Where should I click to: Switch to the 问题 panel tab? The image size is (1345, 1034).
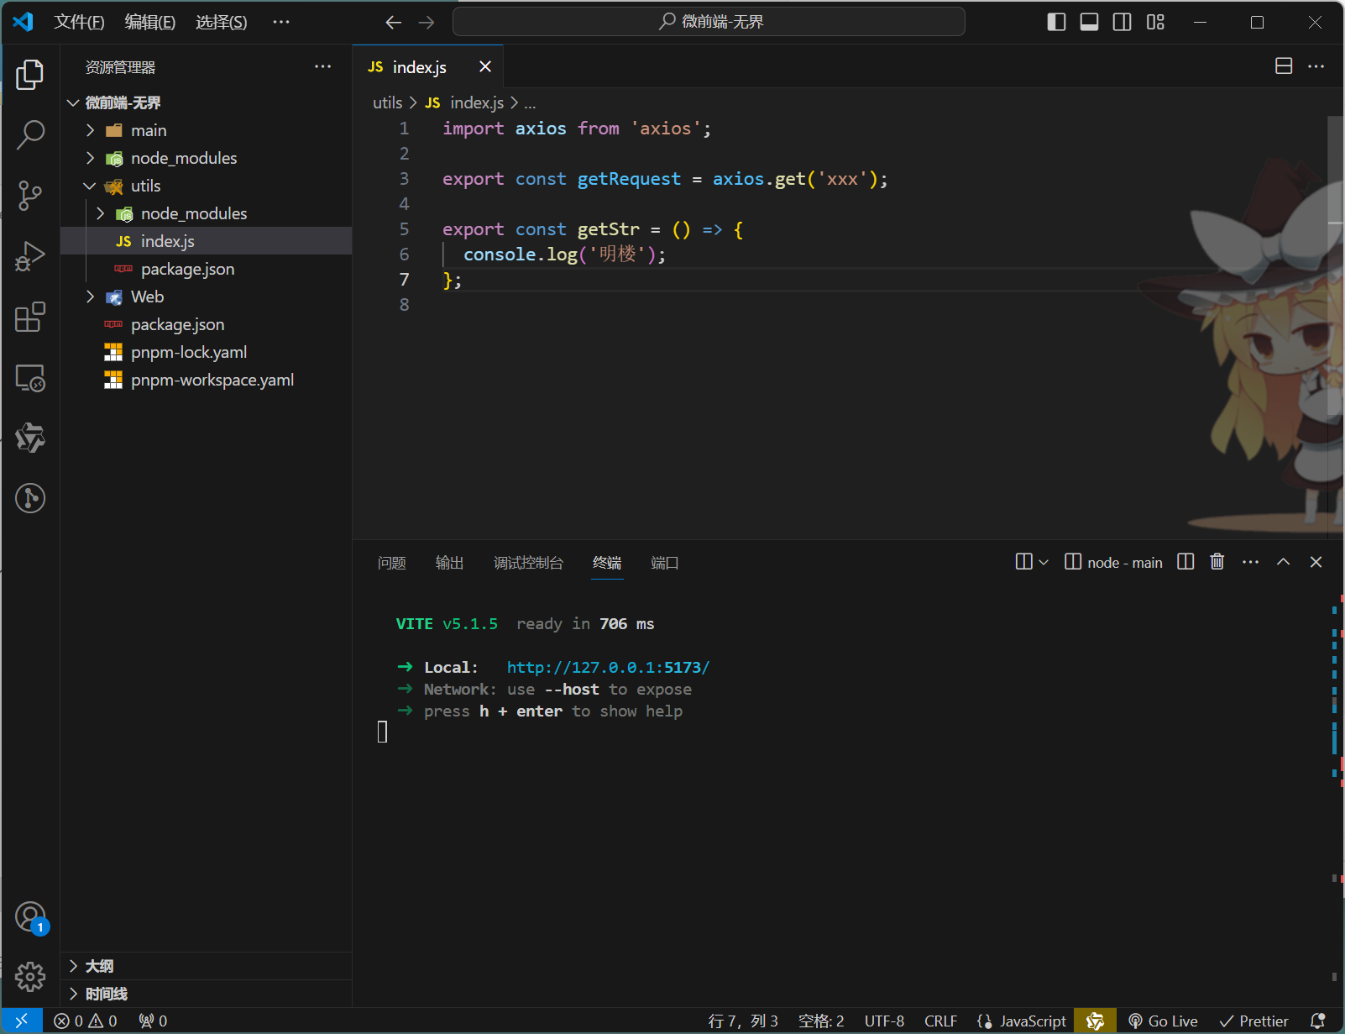(x=391, y=563)
